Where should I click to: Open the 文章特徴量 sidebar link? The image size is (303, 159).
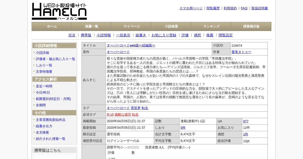point(44,72)
